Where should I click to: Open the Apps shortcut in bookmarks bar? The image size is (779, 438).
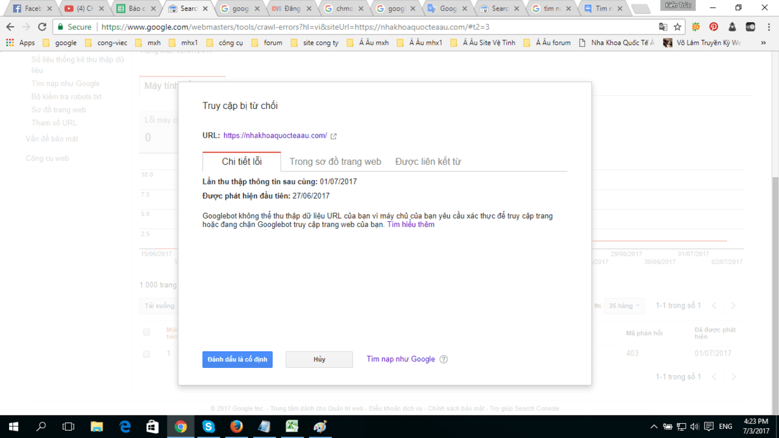(x=21, y=43)
